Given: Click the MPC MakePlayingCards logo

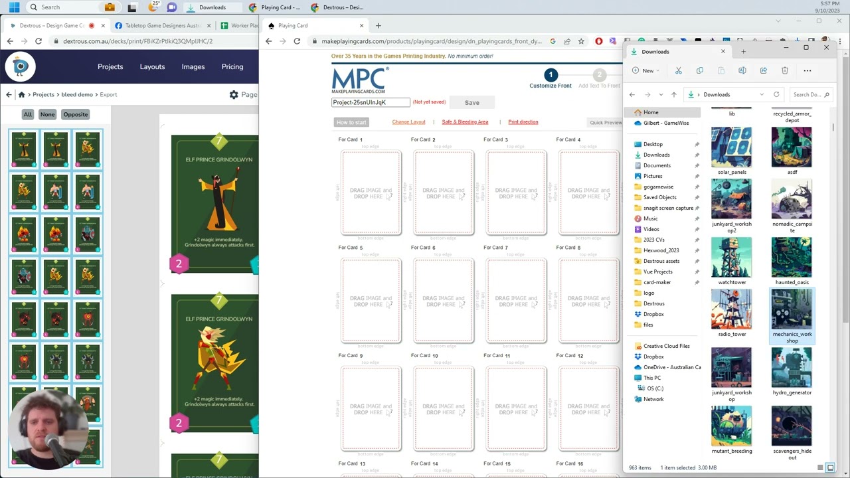Looking at the screenshot, I should pos(359,80).
